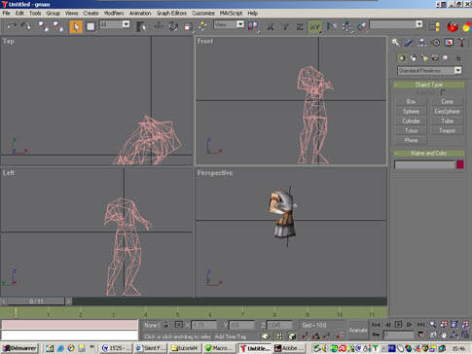Open the Material Editor red sphere icon
The width and height of the screenshot is (472, 354).
click(453, 26)
